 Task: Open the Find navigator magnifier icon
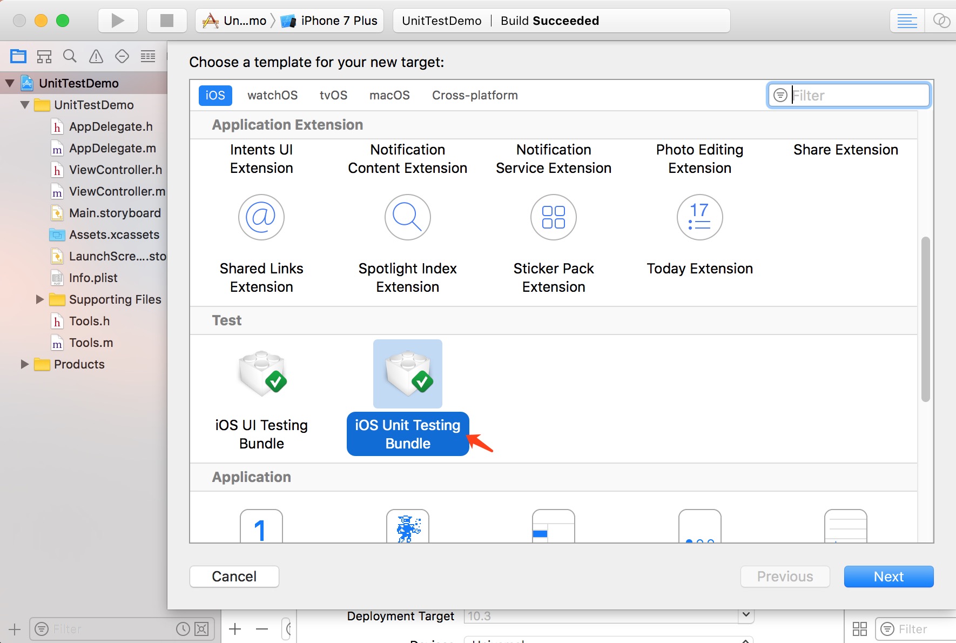(70, 56)
